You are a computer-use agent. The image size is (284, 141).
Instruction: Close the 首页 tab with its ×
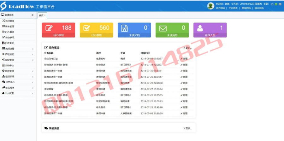45,15
